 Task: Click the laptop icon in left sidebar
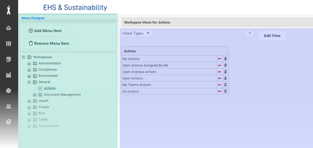pos(9,106)
